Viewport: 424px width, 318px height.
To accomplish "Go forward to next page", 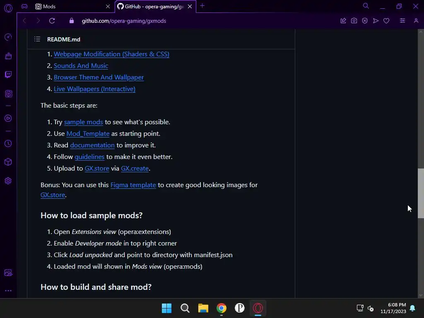I will coord(38,21).
